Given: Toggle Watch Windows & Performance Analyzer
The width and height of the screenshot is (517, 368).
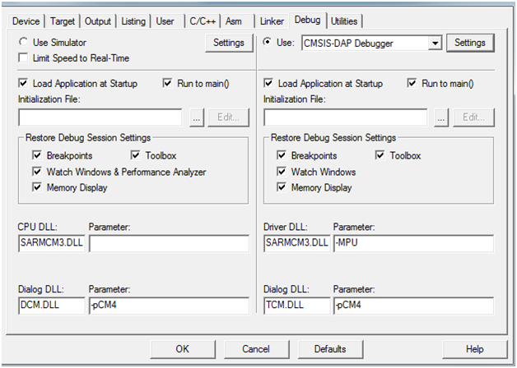Looking at the screenshot, I should tap(37, 172).
